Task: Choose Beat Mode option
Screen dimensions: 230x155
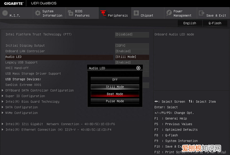Action: (x=115, y=94)
